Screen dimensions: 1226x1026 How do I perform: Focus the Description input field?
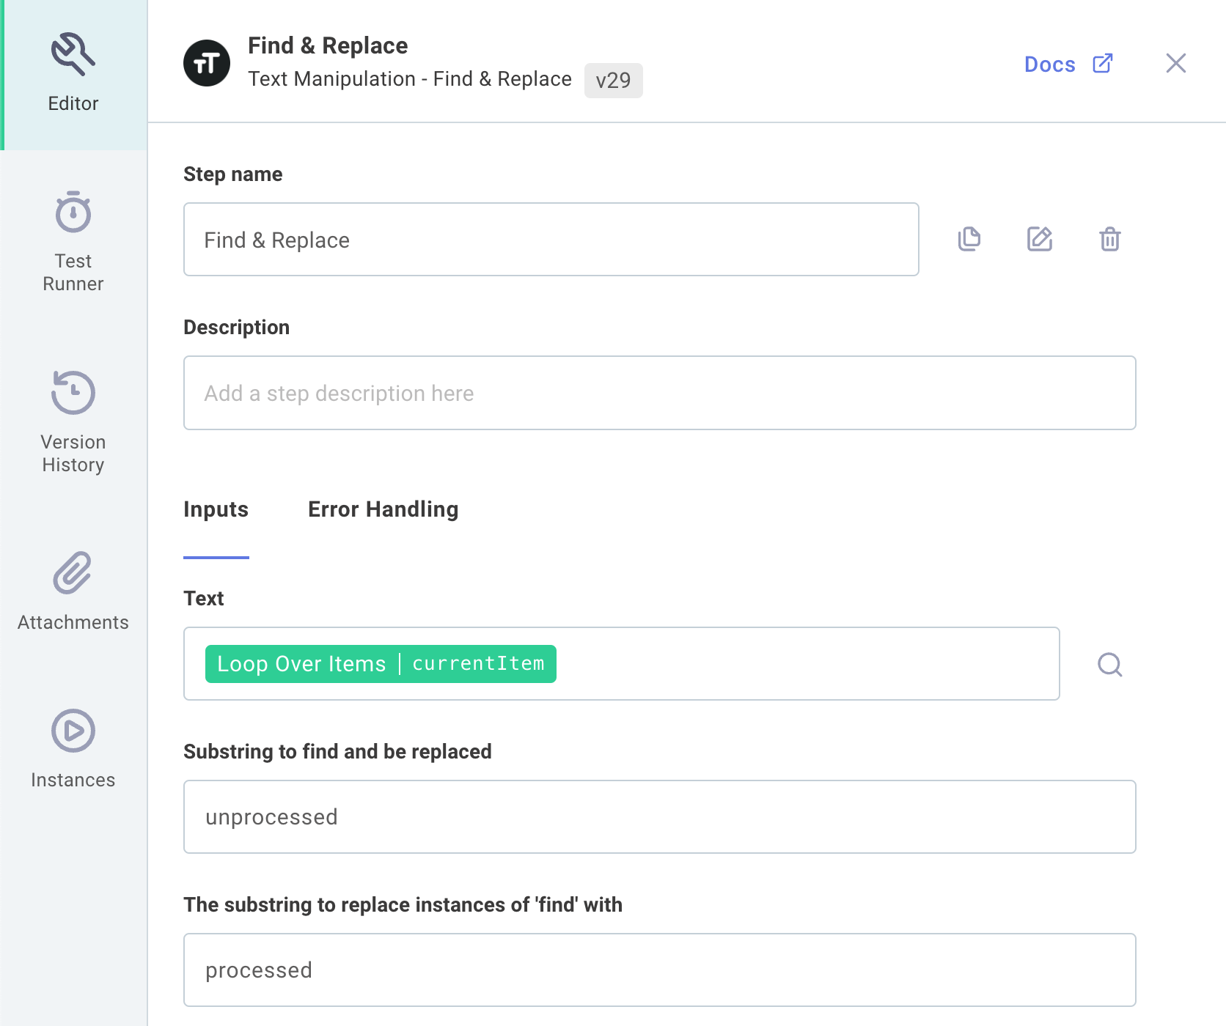[x=659, y=394]
